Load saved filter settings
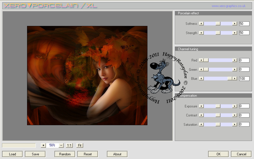This screenshot has height=159, width=254. [12, 154]
